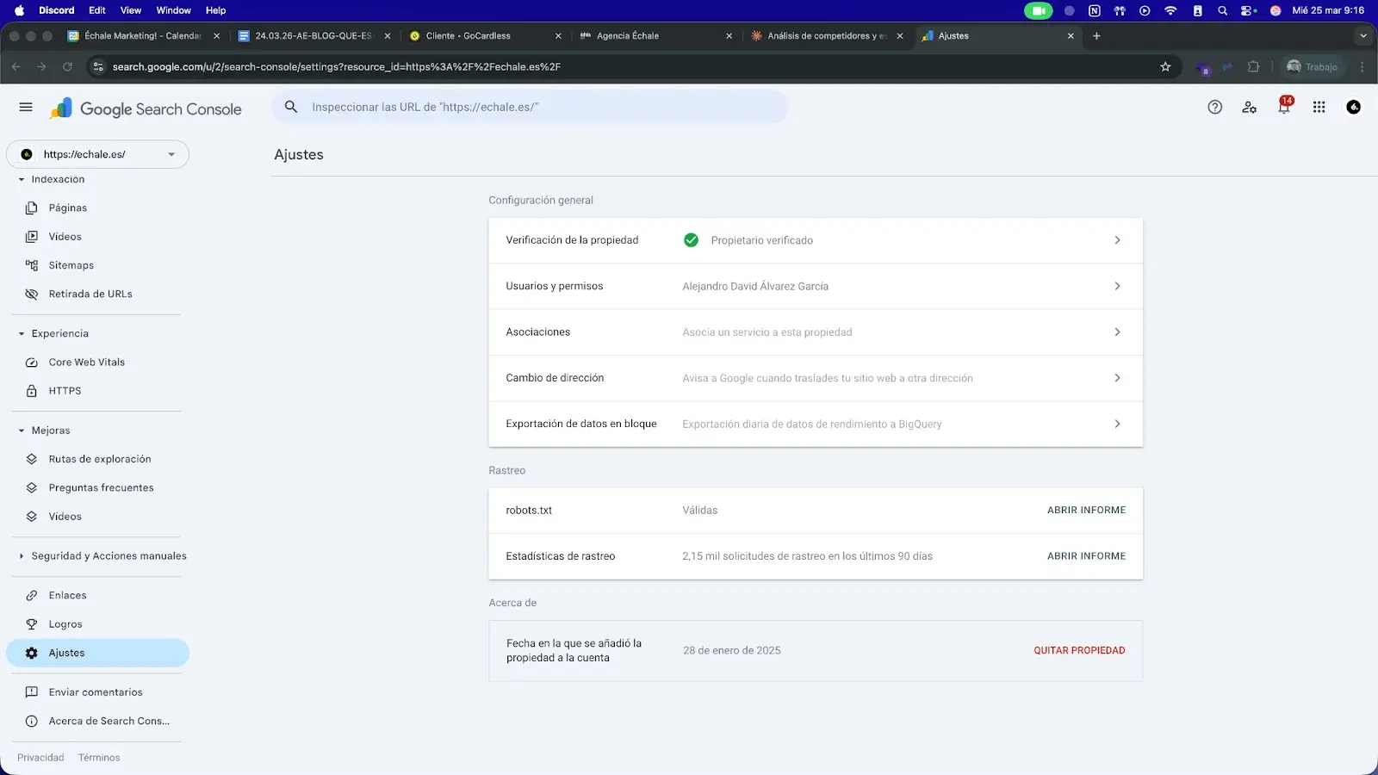Toggle the hamburger navigation menu
The image size is (1378, 775).
pos(26,107)
